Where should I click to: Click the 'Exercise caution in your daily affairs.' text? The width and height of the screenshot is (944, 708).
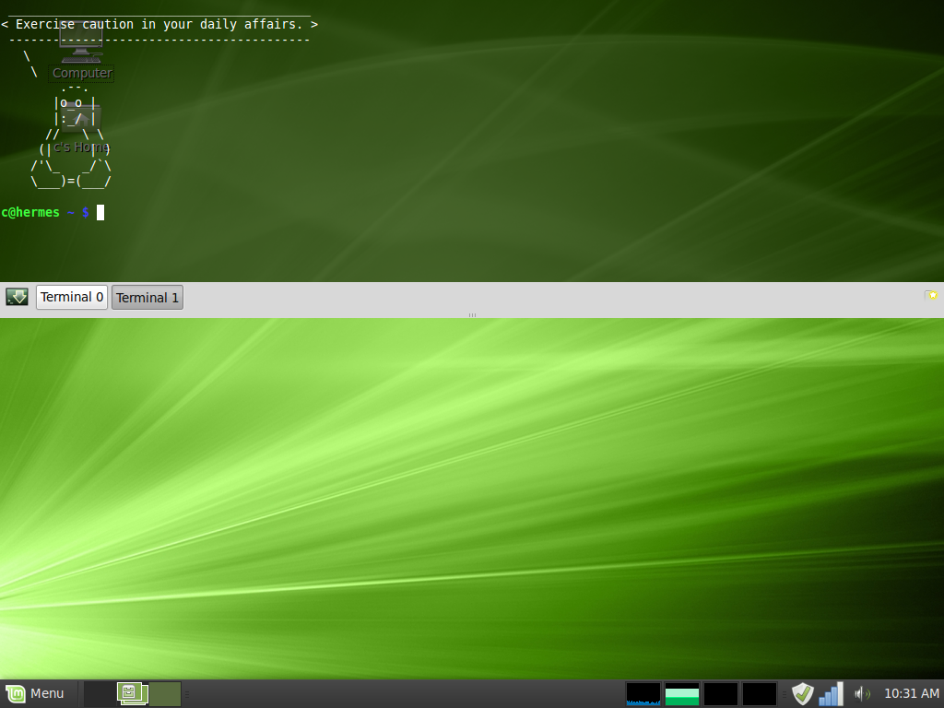click(x=159, y=25)
